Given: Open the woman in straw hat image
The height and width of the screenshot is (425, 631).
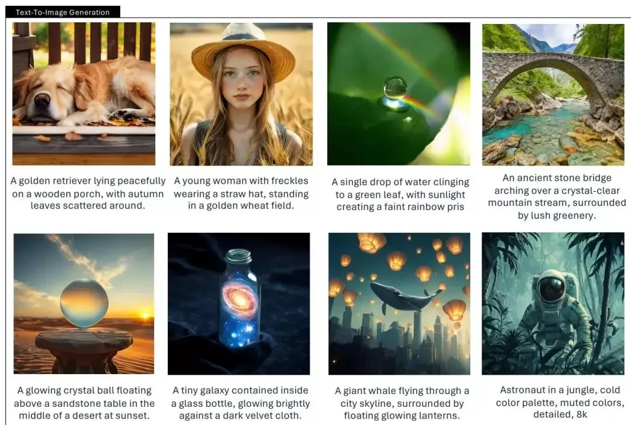Looking at the screenshot, I should pyautogui.click(x=241, y=94).
